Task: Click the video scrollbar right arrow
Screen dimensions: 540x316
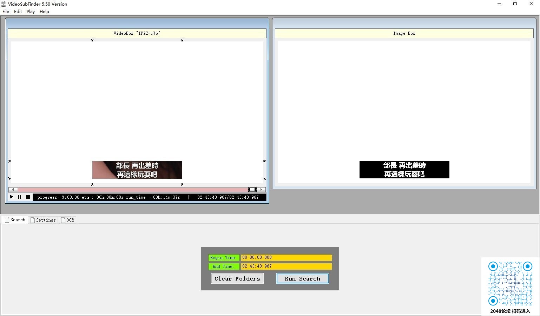Action: (x=261, y=190)
